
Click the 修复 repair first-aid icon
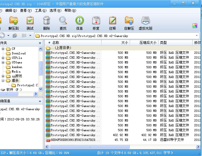click(x=96, y=20)
